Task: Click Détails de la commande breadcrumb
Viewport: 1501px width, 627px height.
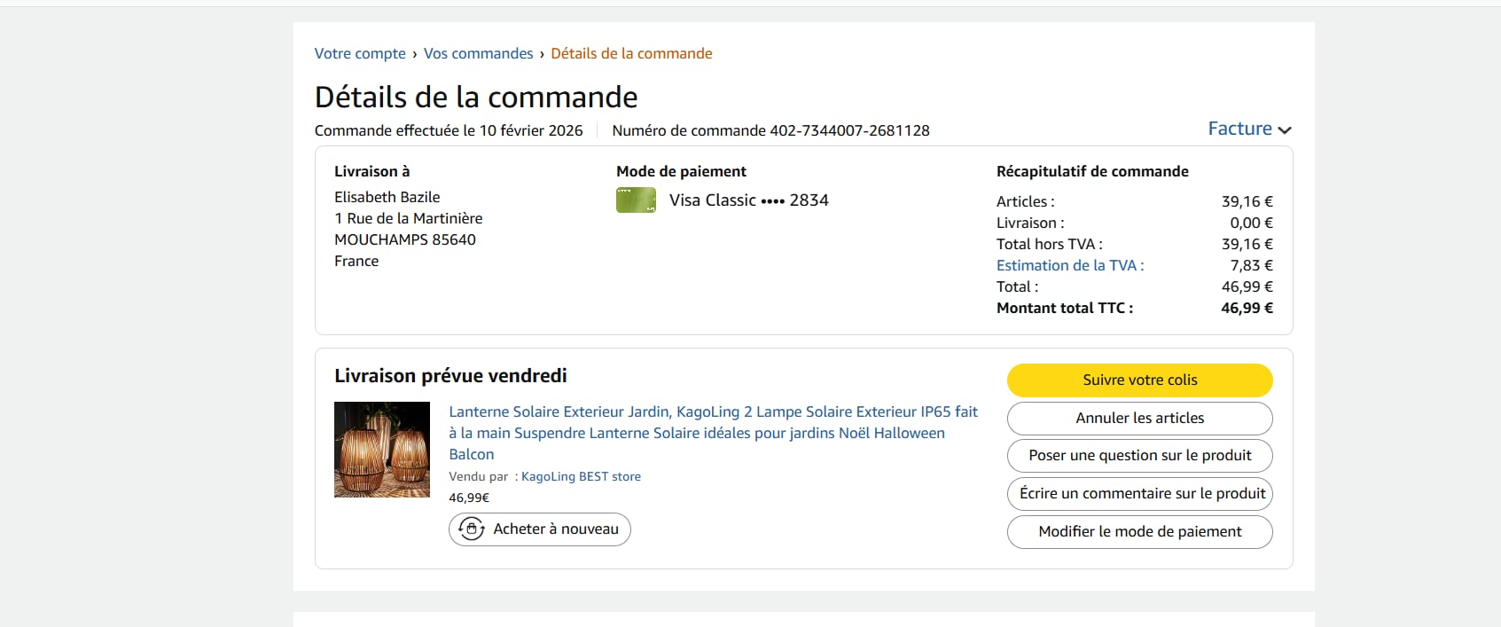Action: [x=631, y=53]
